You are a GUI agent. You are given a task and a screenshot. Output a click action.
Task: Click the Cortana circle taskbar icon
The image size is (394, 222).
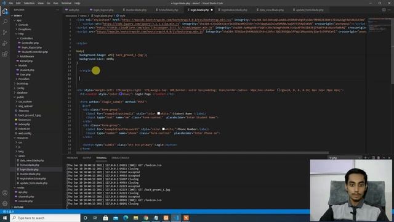click(85, 218)
